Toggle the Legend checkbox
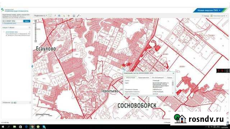Viewport: 230px width, 129px height. (x=203, y=16)
